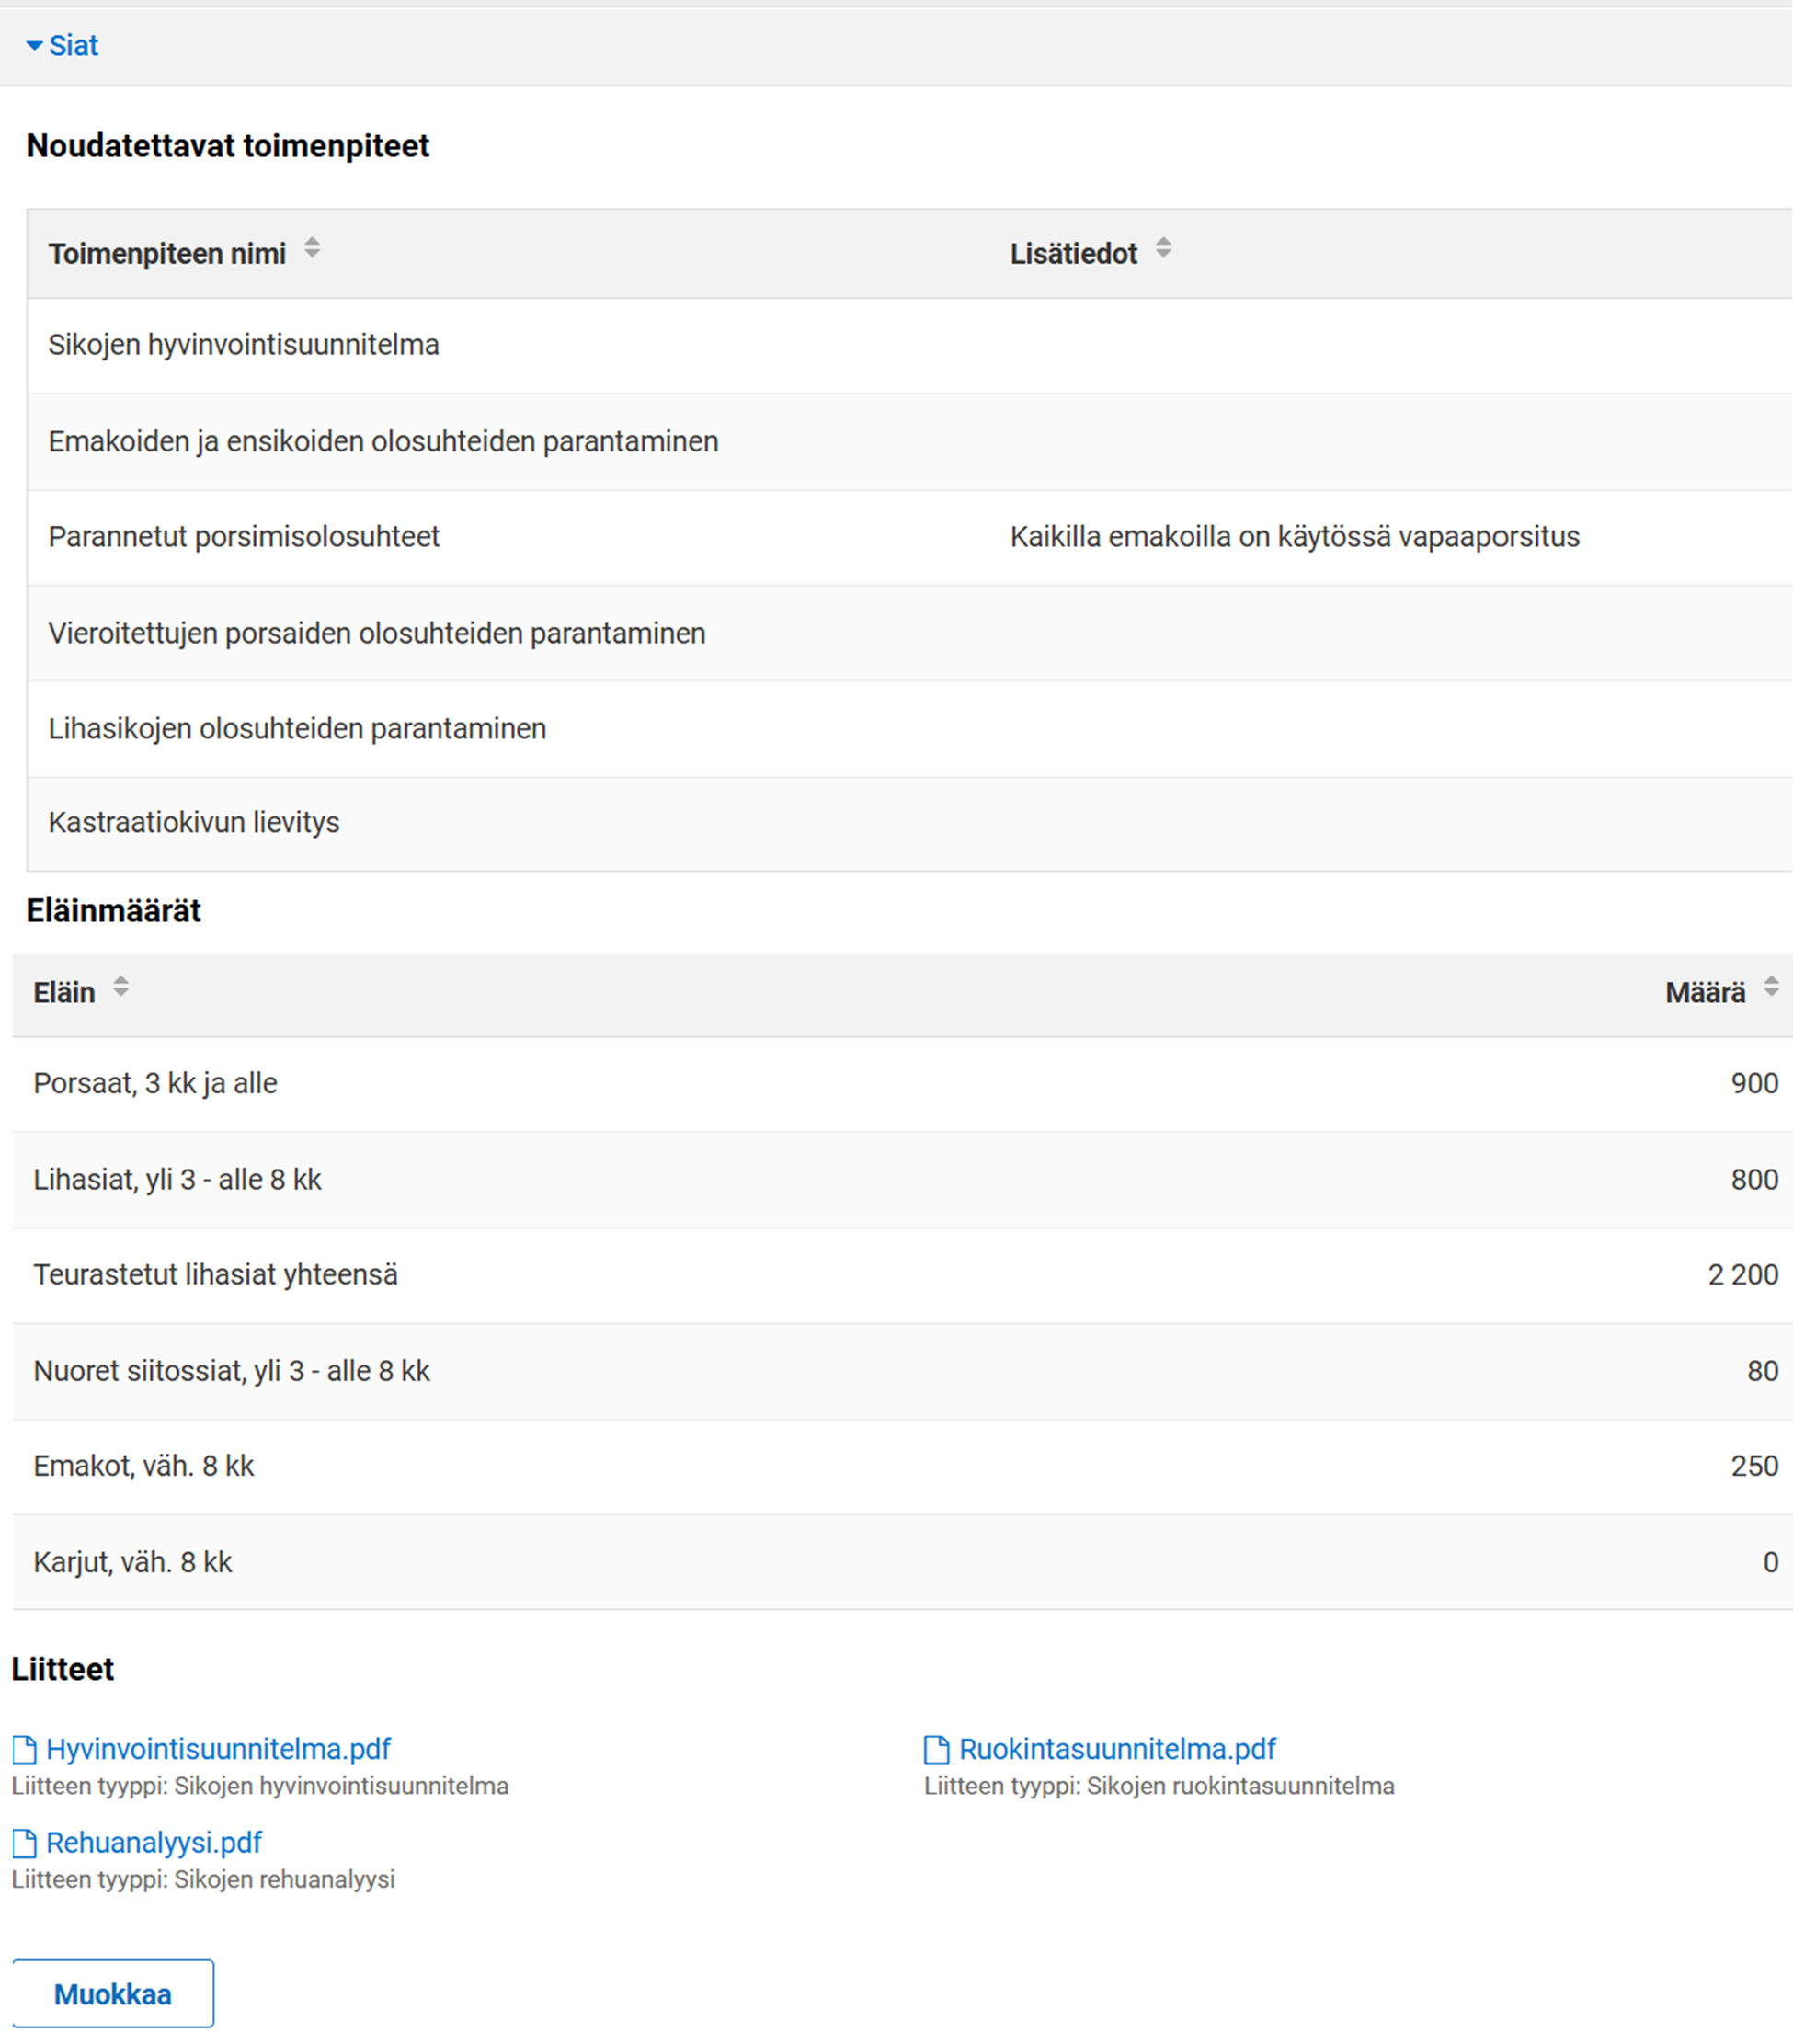
Task: Click the Ruokintasuunnitelma.pdf file icon
Action: click(936, 1749)
